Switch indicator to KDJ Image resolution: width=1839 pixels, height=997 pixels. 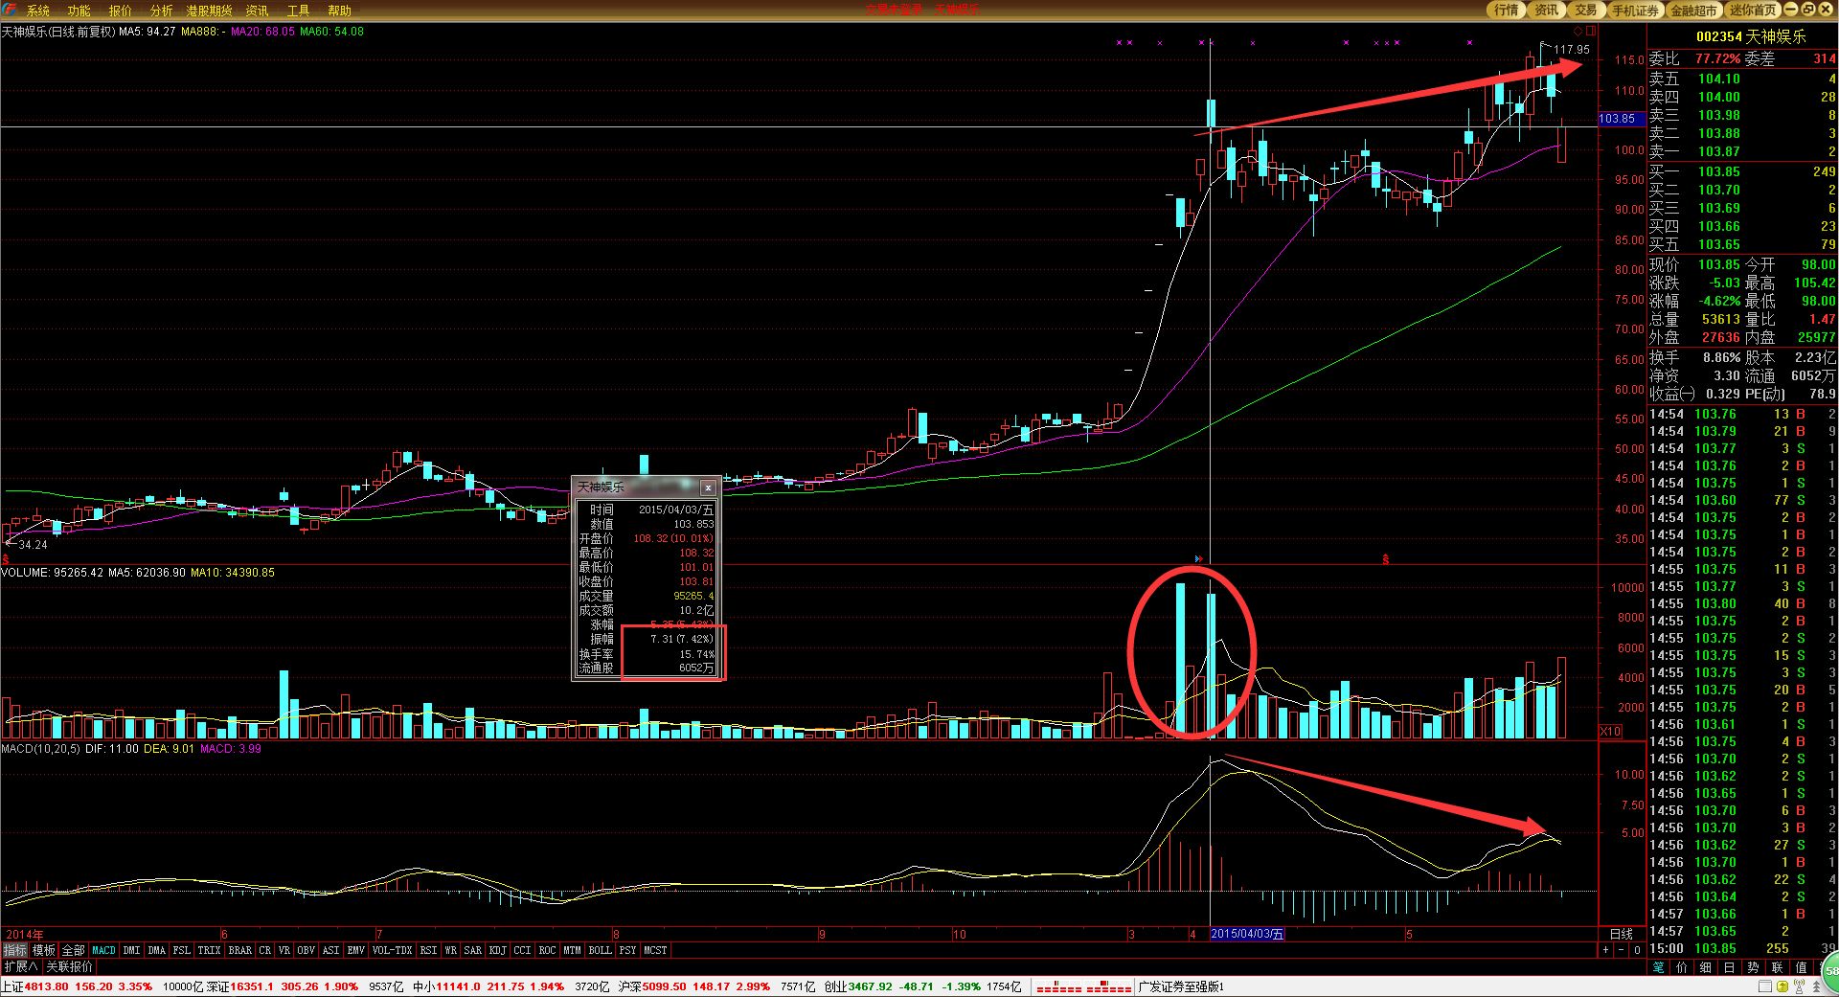click(x=497, y=950)
